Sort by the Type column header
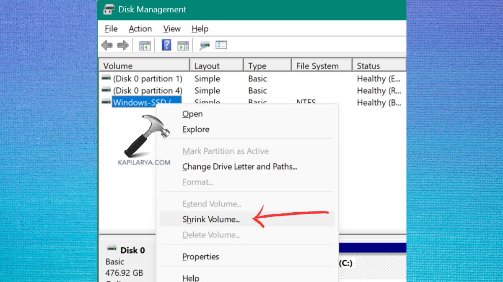The width and height of the screenshot is (503, 282). pos(267,66)
